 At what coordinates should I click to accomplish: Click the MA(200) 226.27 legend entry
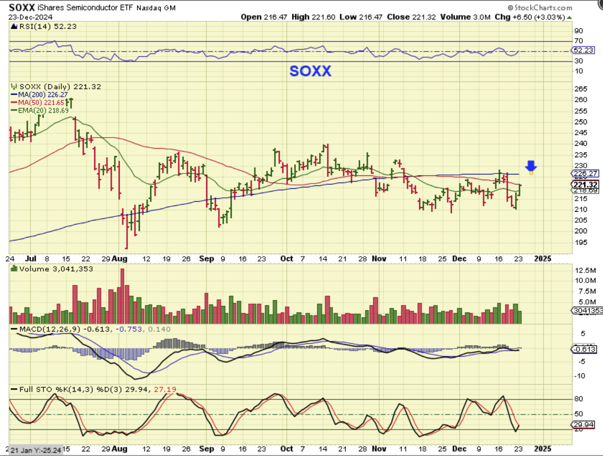click(x=39, y=95)
